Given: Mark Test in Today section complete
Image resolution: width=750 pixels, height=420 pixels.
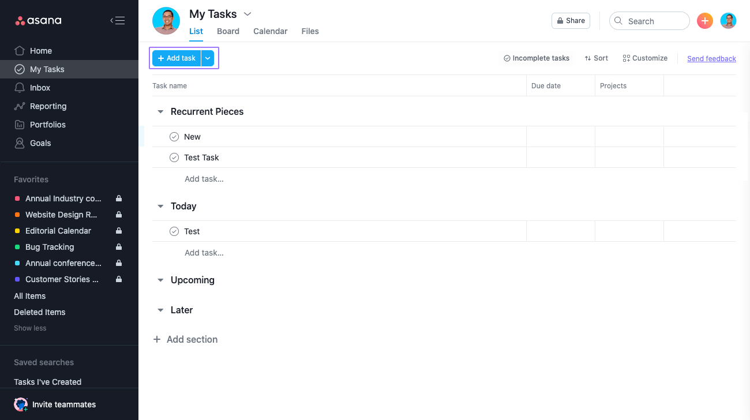Looking at the screenshot, I should [174, 231].
